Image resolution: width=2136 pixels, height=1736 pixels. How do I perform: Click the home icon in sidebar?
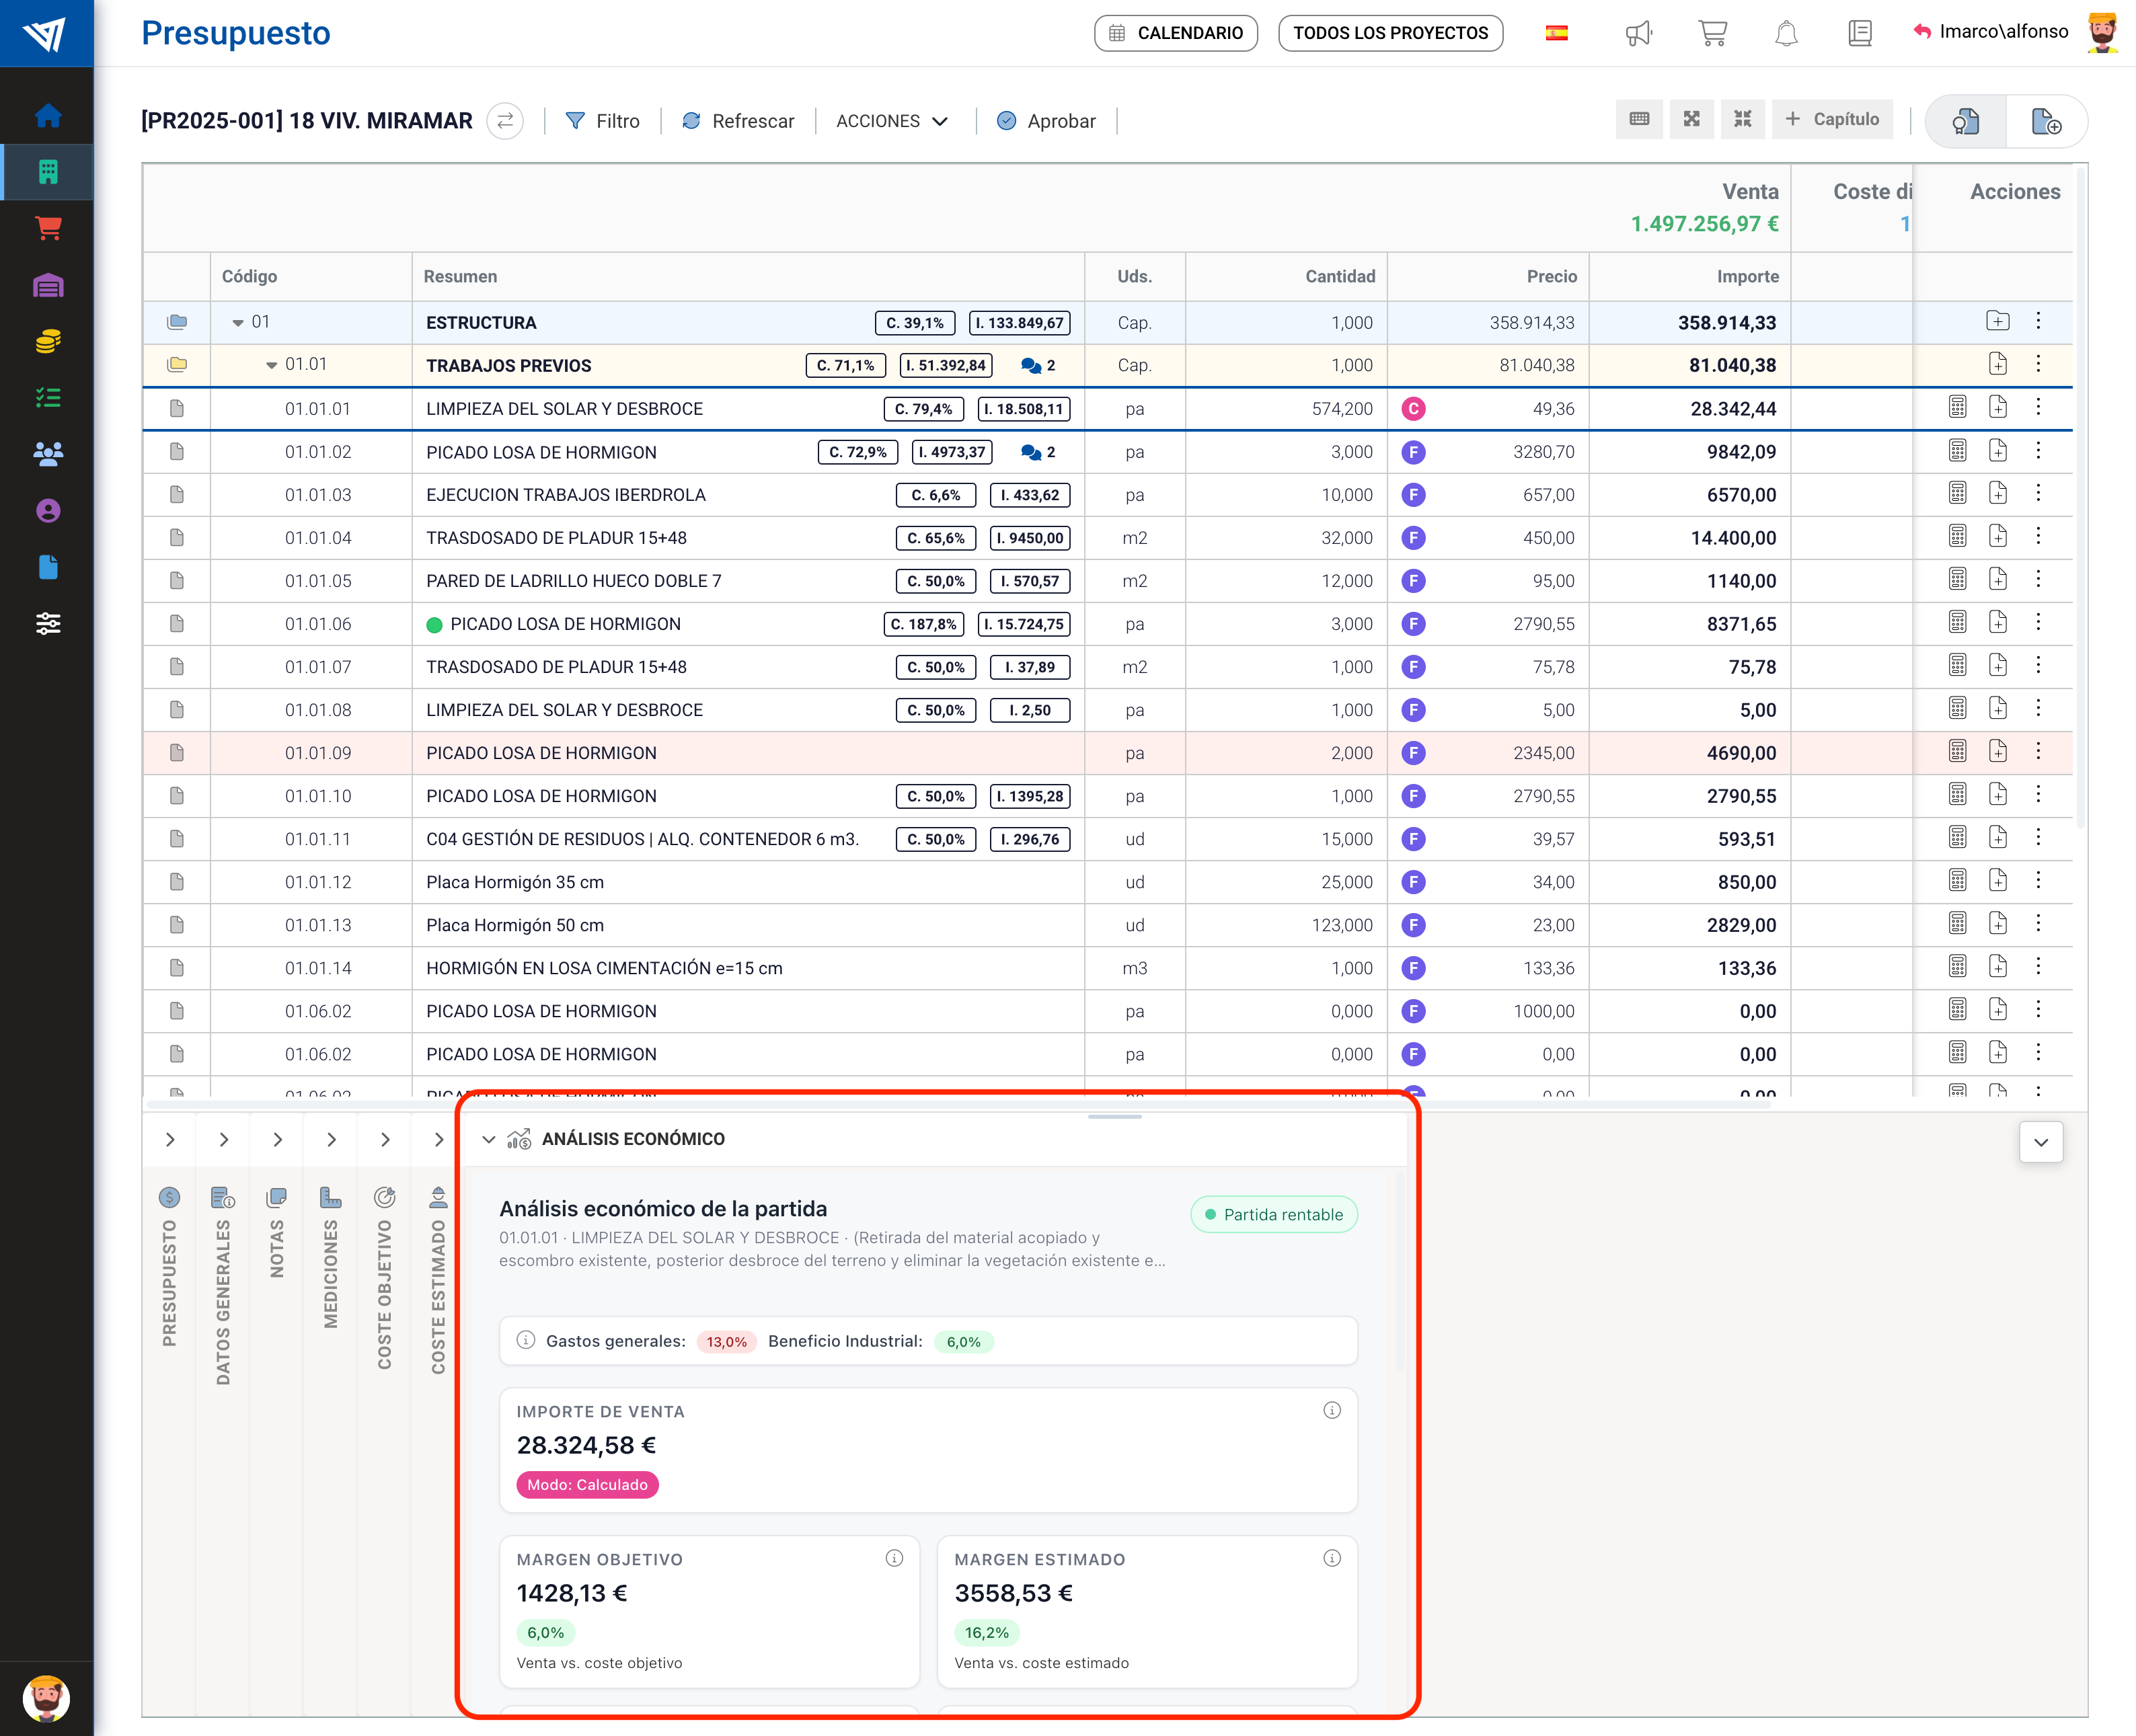pos(47,116)
